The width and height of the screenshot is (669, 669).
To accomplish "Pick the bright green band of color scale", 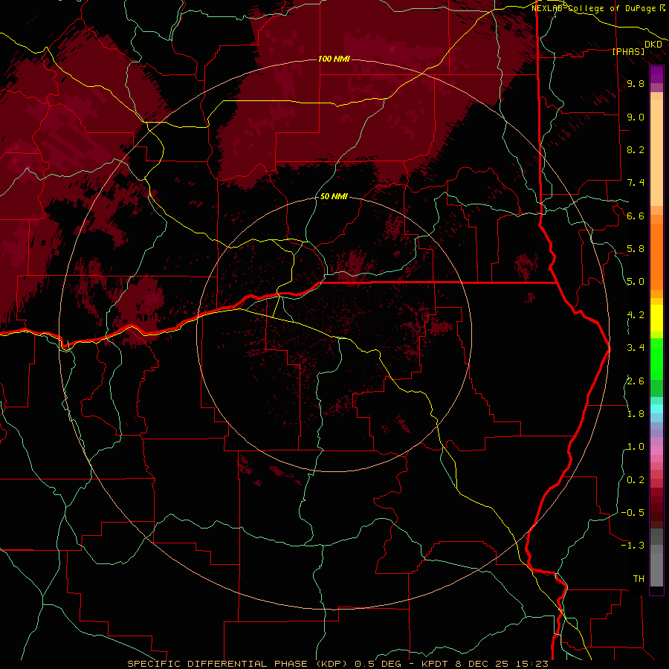I will [x=656, y=358].
